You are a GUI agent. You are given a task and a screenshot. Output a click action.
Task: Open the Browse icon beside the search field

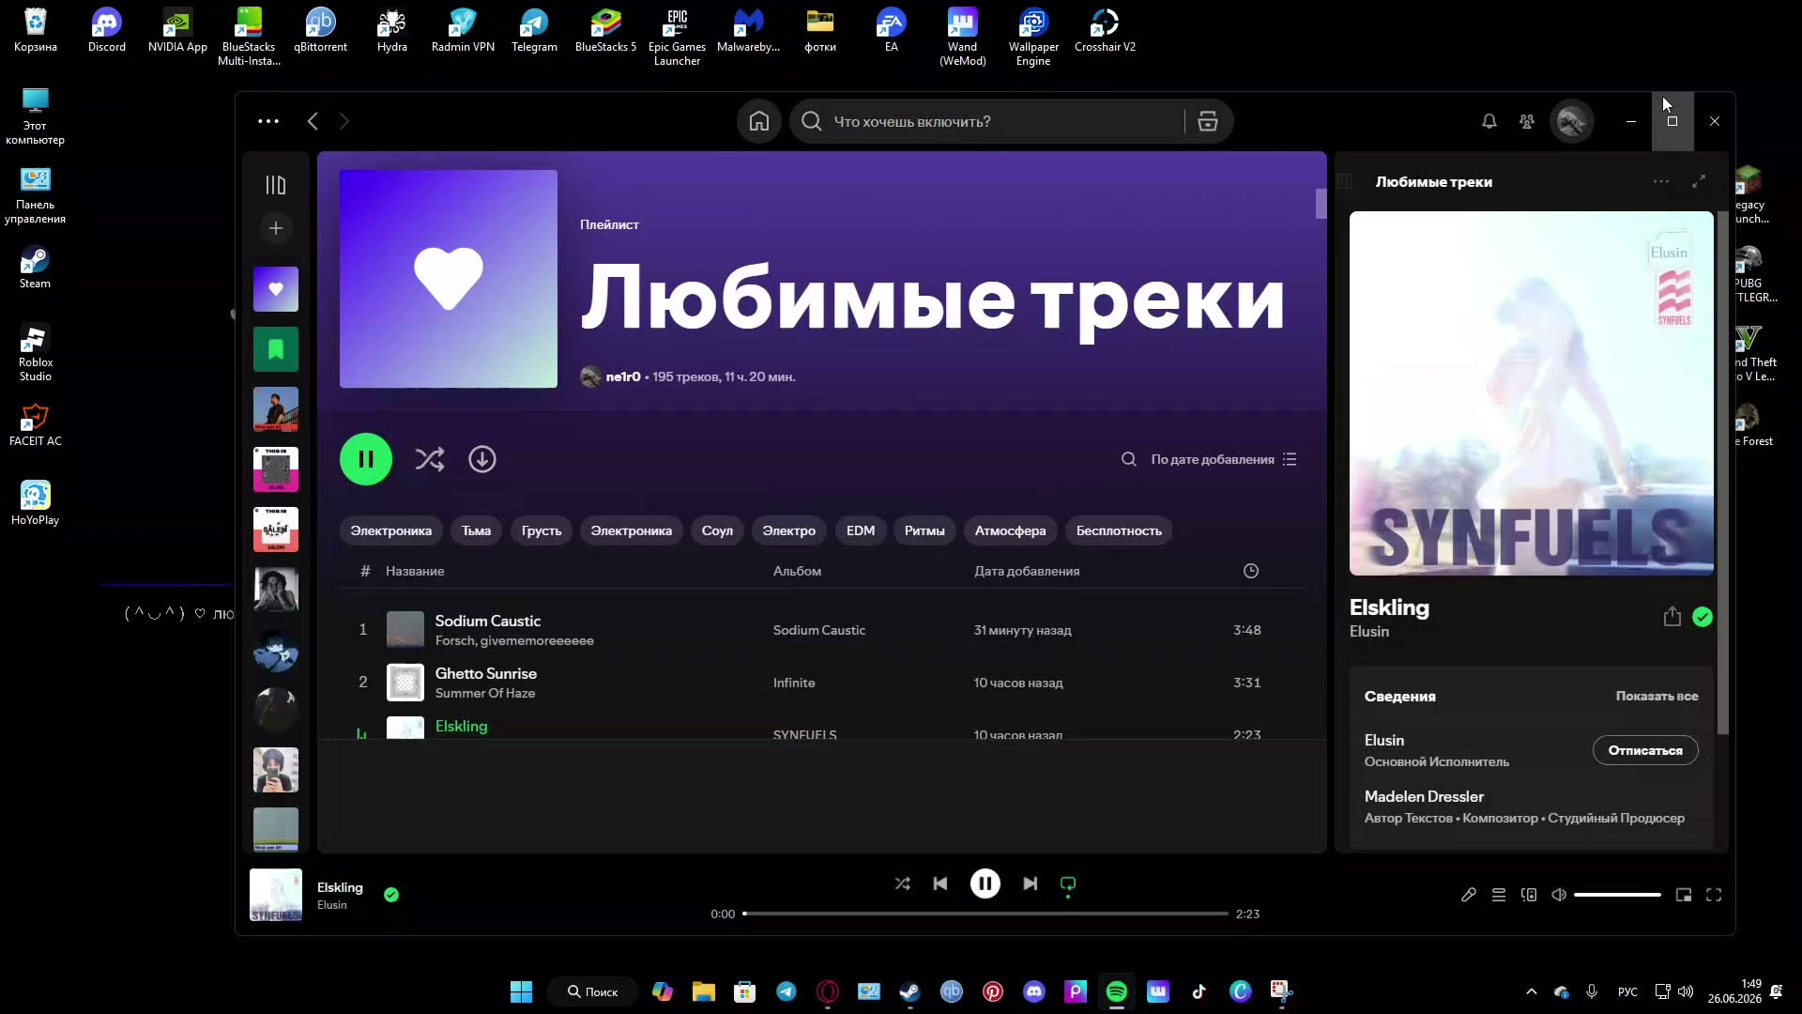pyautogui.click(x=1208, y=121)
